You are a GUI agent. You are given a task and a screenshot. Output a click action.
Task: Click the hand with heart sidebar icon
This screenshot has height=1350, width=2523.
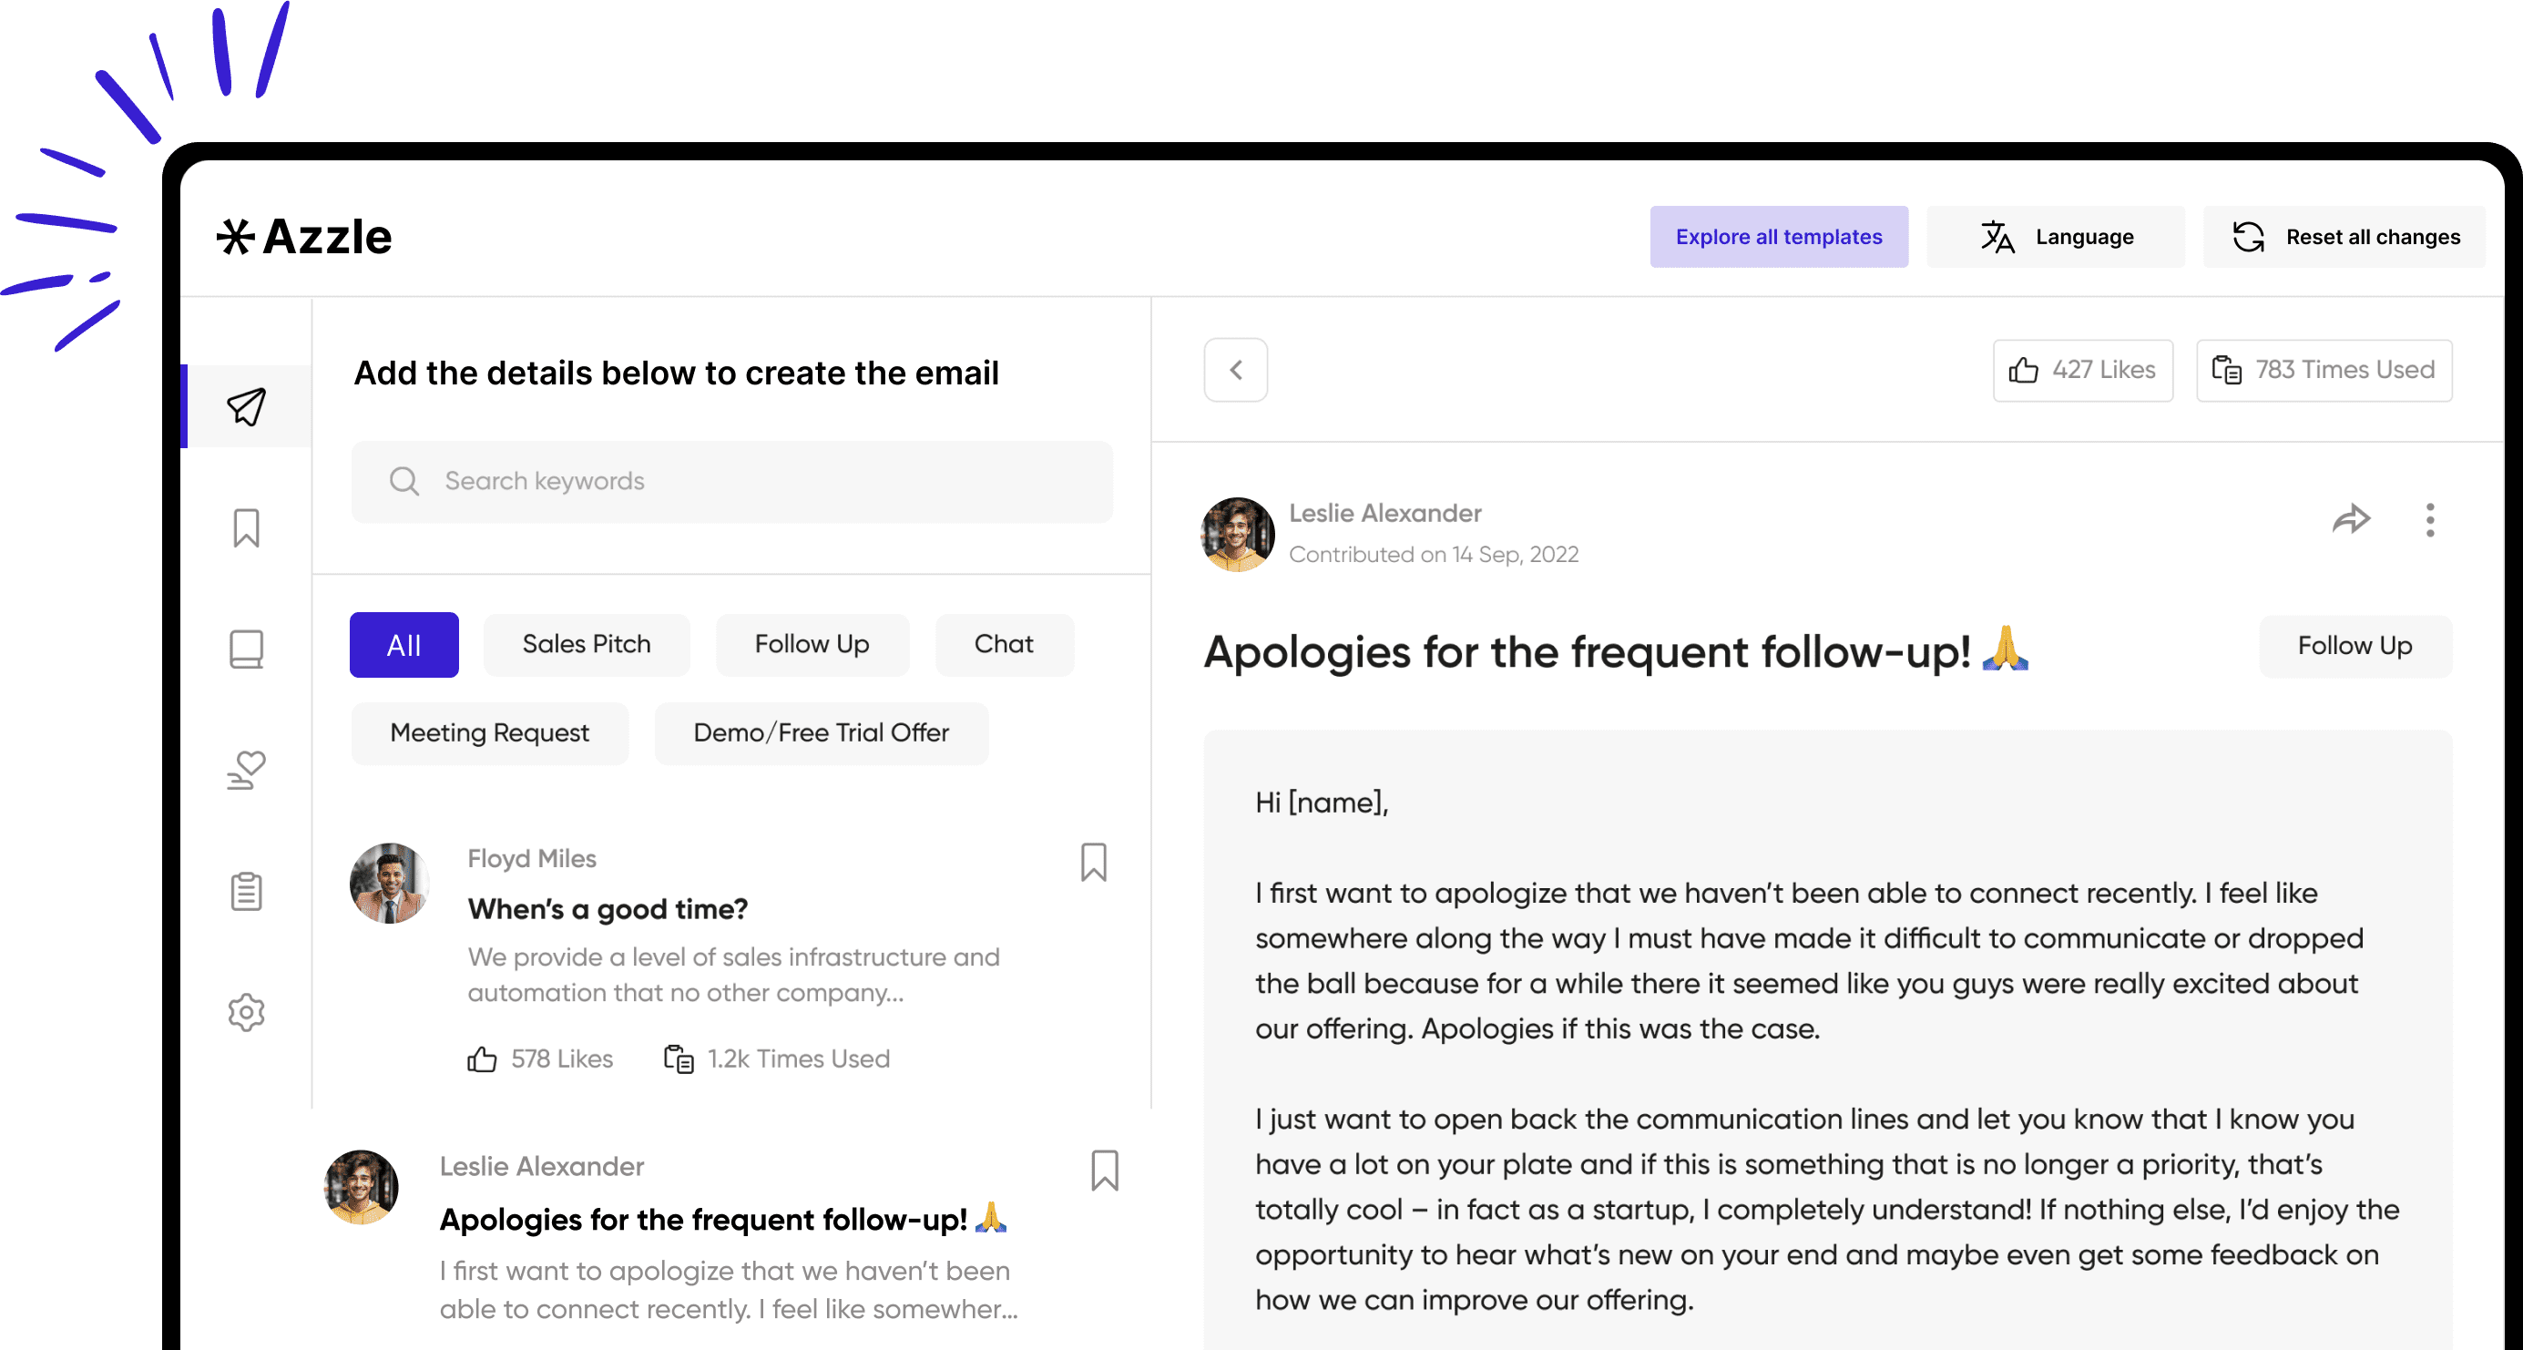tap(247, 770)
